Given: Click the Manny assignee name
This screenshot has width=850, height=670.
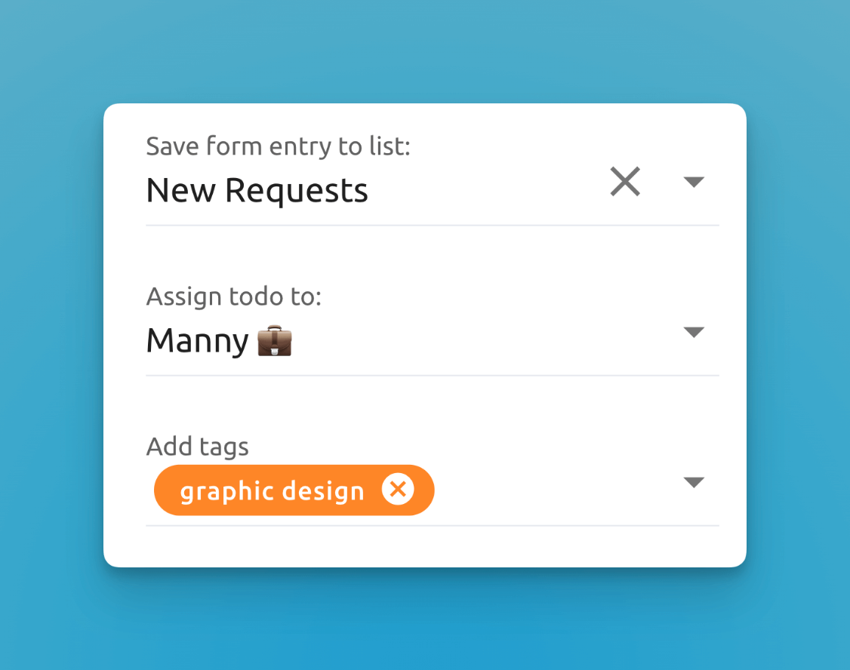Looking at the screenshot, I should pos(197,341).
